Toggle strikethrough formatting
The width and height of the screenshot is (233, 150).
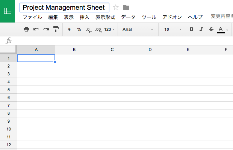click(211, 29)
